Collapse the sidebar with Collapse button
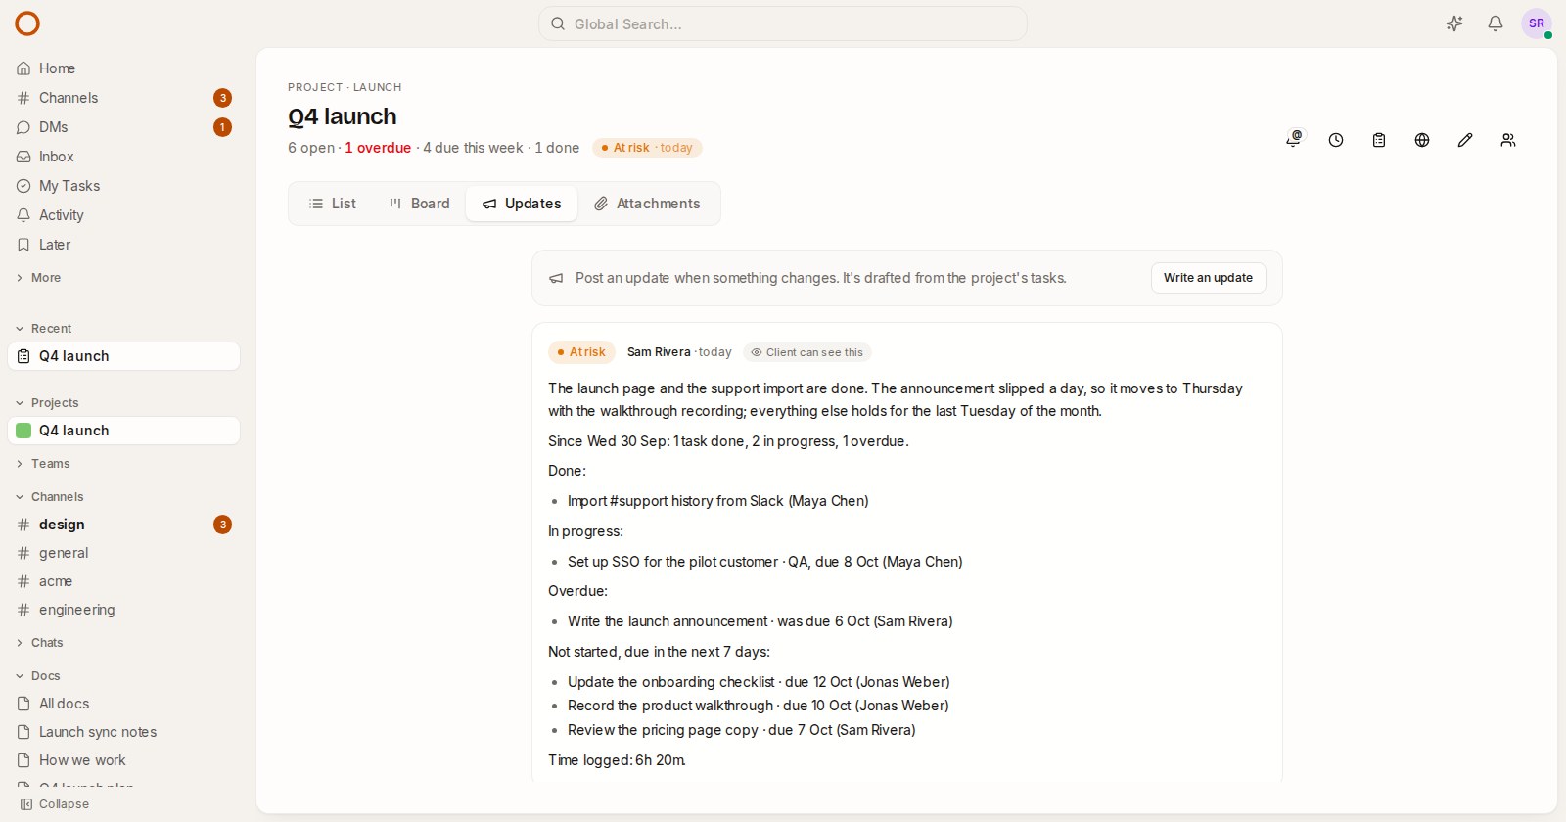1566x822 pixels. 55,804
